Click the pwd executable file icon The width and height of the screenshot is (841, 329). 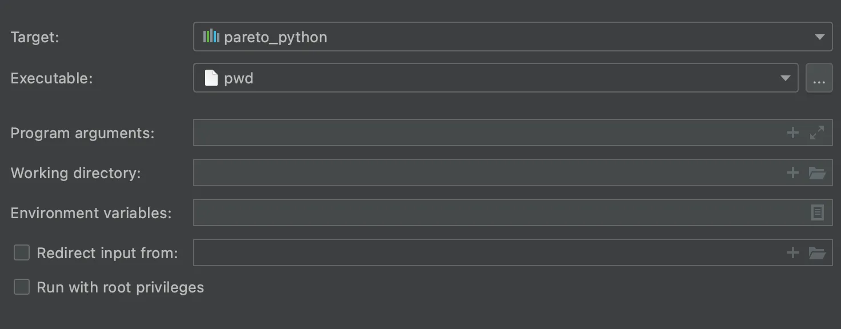coord(211,78)
